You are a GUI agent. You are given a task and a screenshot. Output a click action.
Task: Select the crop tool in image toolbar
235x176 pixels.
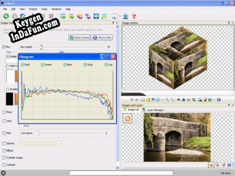(194, 100)
